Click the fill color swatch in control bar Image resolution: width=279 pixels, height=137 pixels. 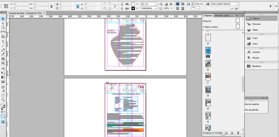point(133,4)
